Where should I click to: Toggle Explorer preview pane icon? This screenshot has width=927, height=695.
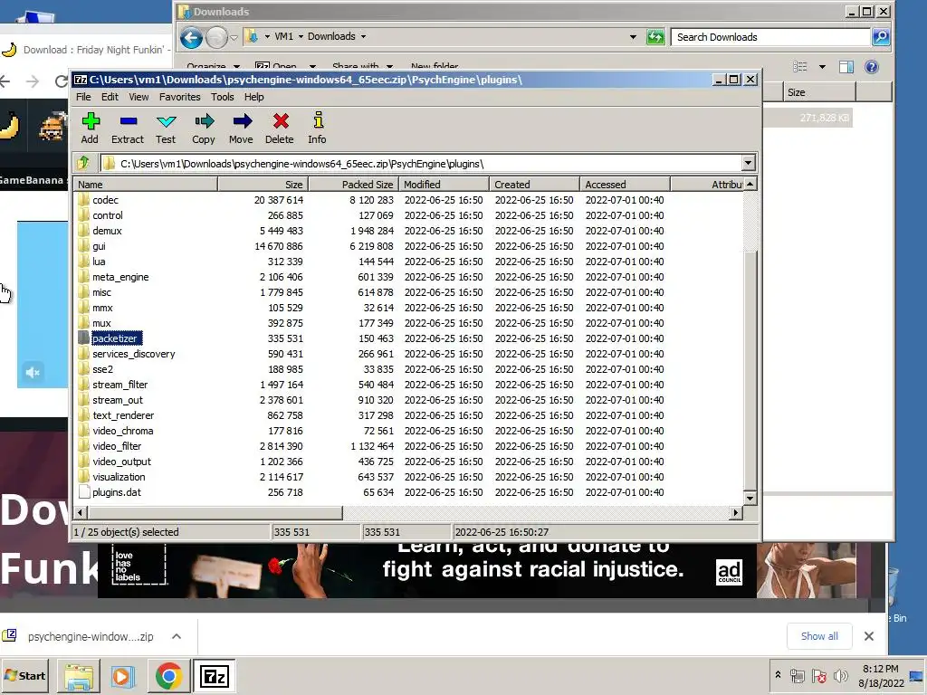[846, 67]
